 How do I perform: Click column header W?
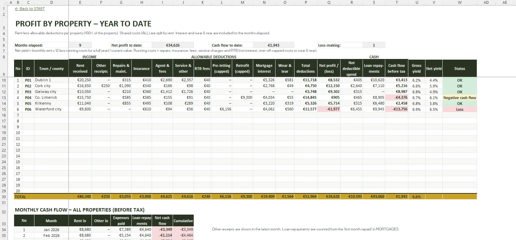click(x=460, y=2)
